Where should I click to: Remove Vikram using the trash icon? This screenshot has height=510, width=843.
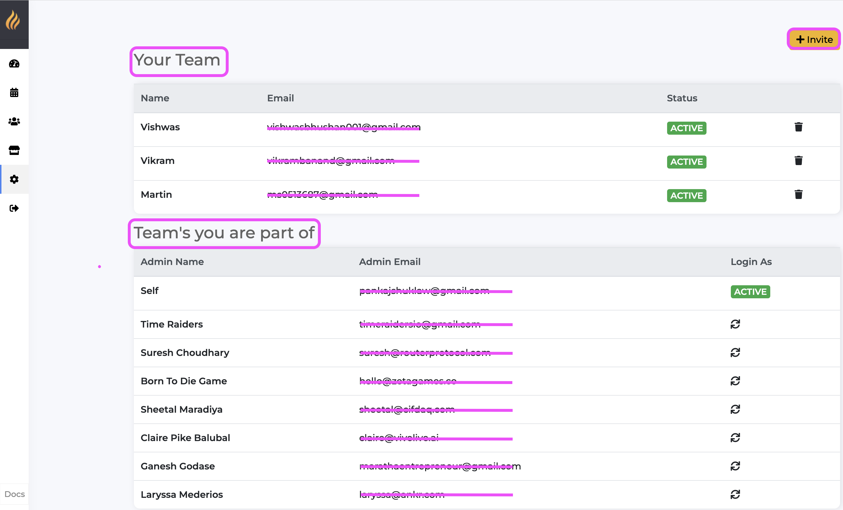(x=798, y=161)
